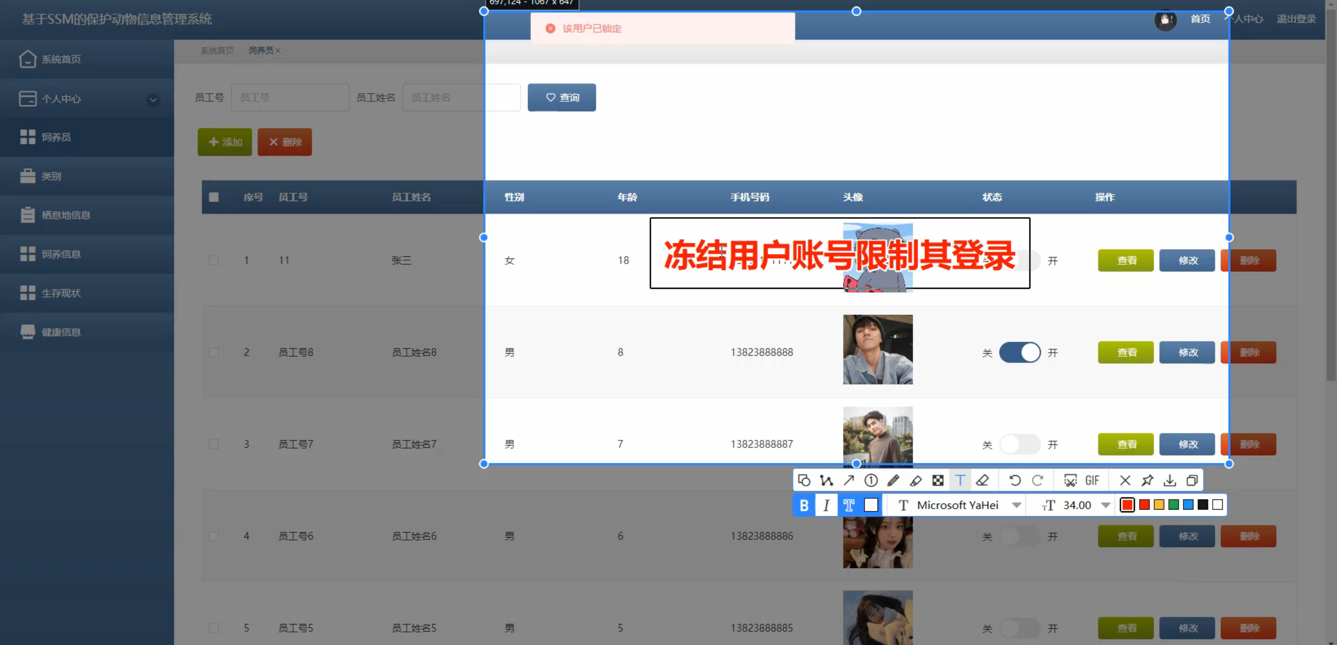The height and width of the screenshot is (645, 1337).
Task: Open 栖息地信息 in sidebar
Action: 66,215
